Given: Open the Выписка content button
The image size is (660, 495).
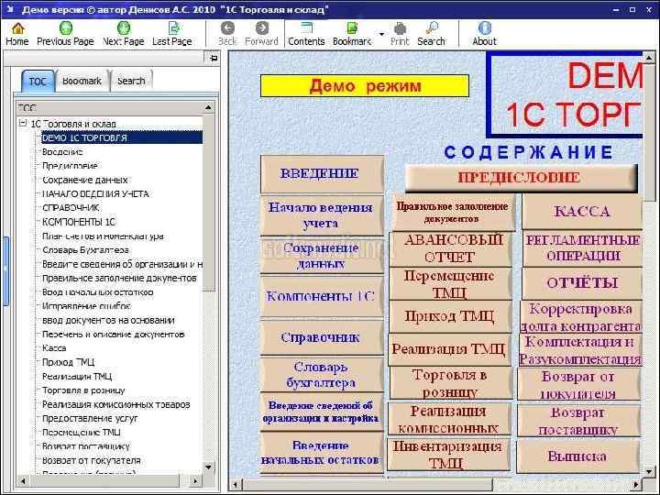Looking at the screenshot, I should (x=578, y=456).
